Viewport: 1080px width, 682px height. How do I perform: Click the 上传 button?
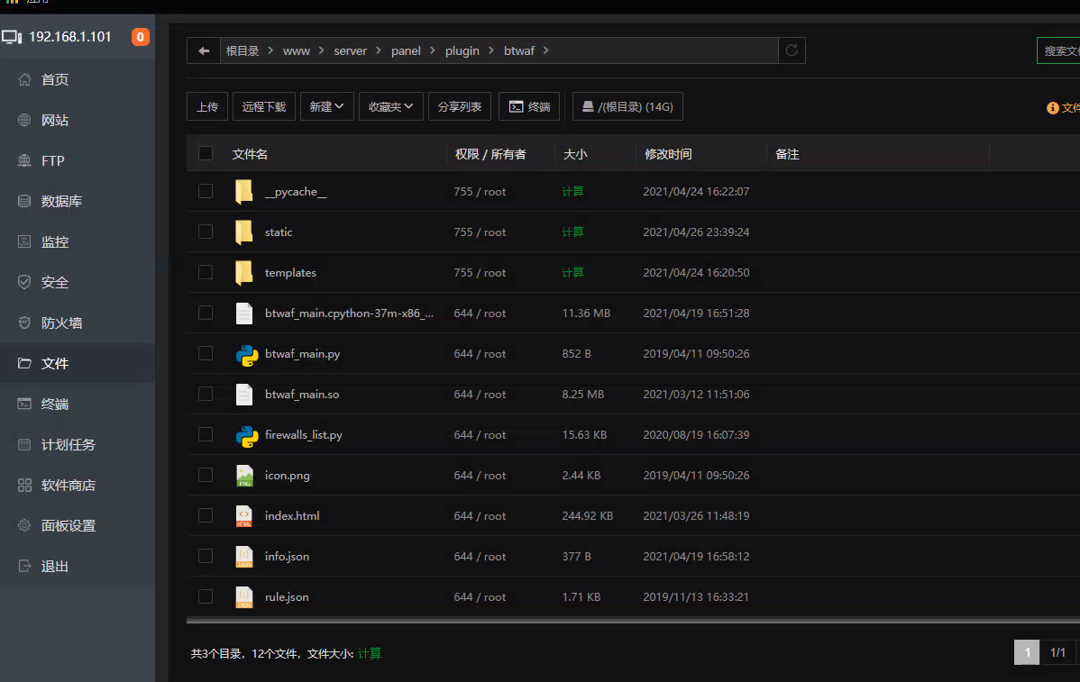point(207,106)
